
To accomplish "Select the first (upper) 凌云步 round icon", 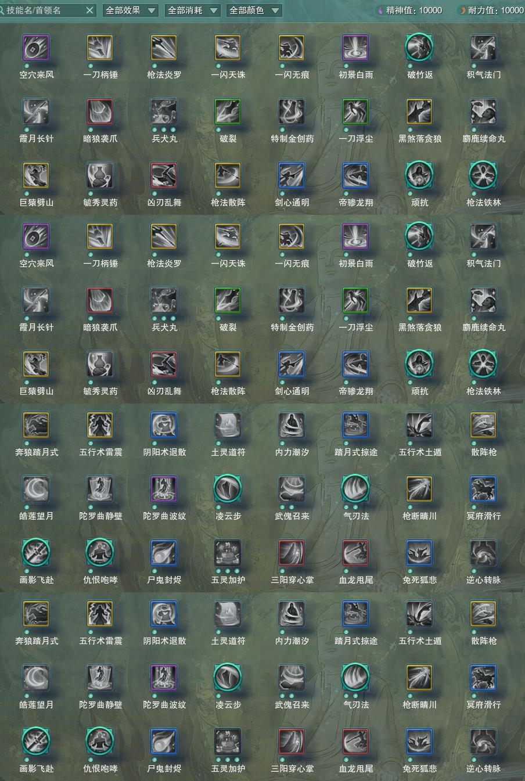I will point(228,489).
